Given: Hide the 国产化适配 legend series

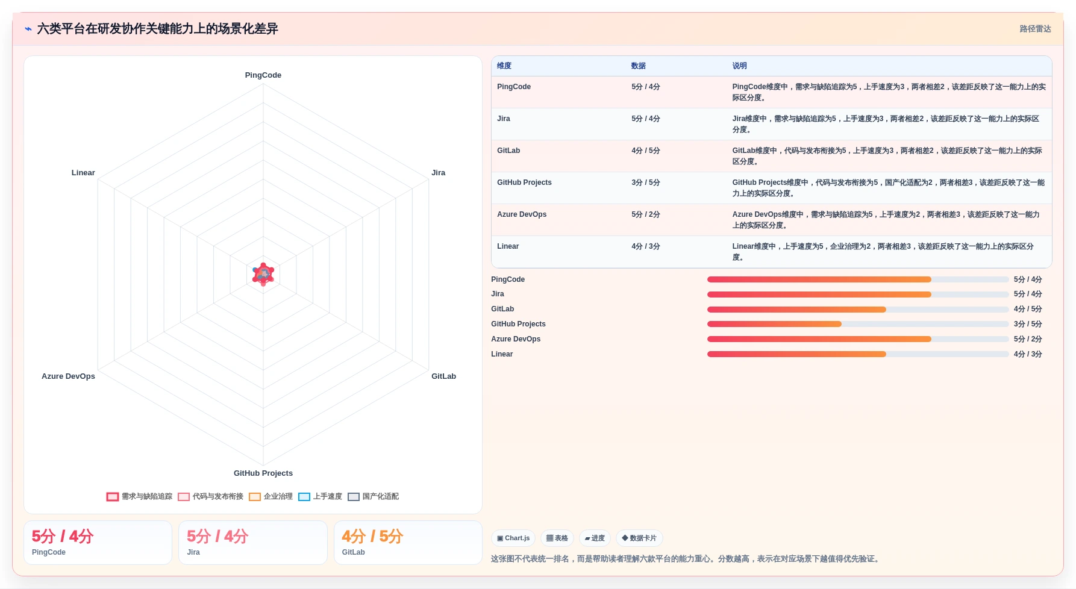Looking at the screenshot, I should tap(373, 497).
